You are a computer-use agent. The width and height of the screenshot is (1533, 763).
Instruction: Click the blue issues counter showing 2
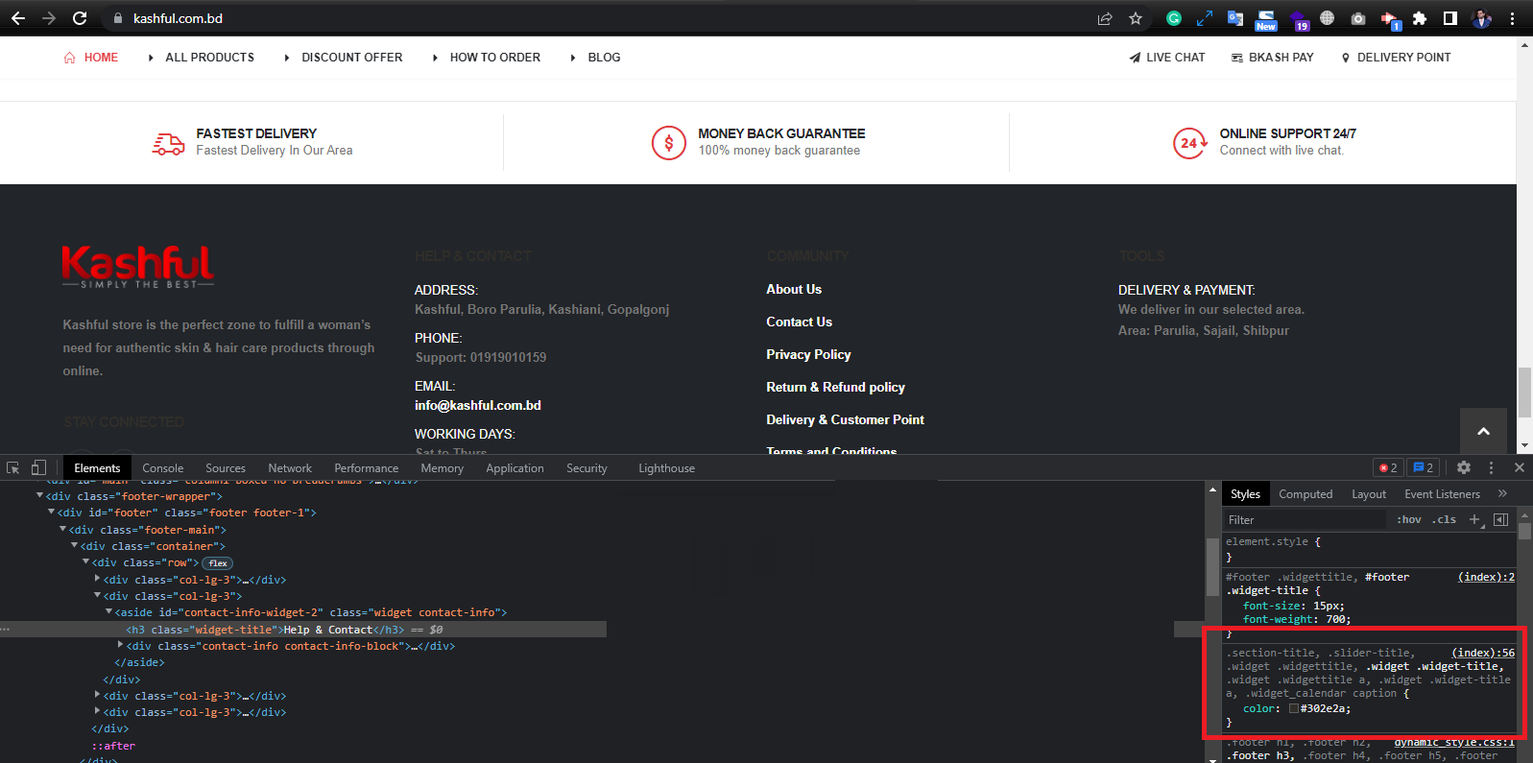pyautogui.click(x=1424, y=467)
